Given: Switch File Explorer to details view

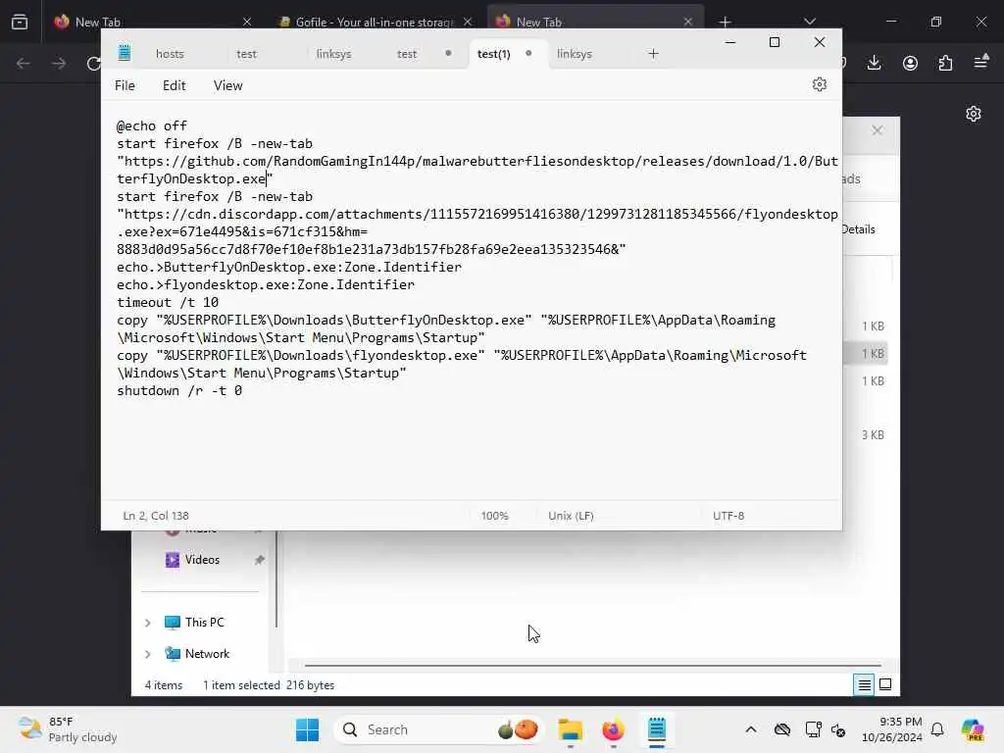Looking at the screenshot, I should tap(864, 684).
